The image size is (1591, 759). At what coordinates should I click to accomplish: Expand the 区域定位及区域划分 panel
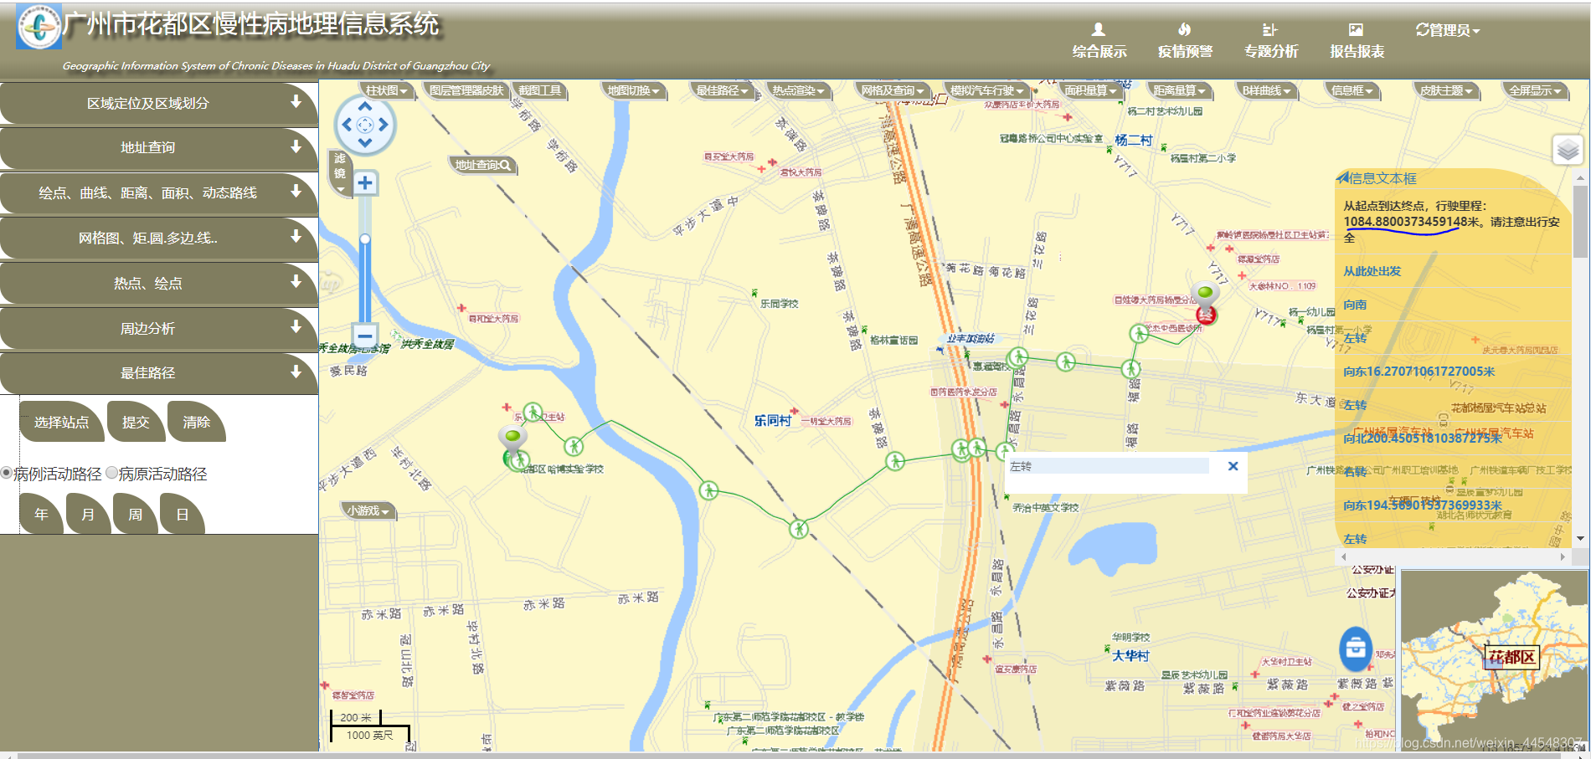pos(158,103)
